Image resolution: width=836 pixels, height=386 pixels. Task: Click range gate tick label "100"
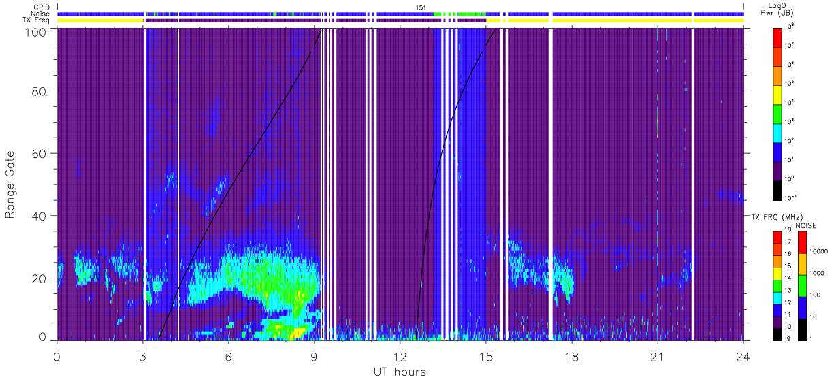37,31
